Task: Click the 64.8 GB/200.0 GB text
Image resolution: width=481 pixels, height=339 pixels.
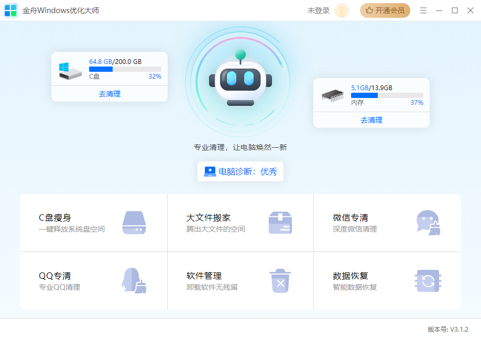Action: point(115,62)
